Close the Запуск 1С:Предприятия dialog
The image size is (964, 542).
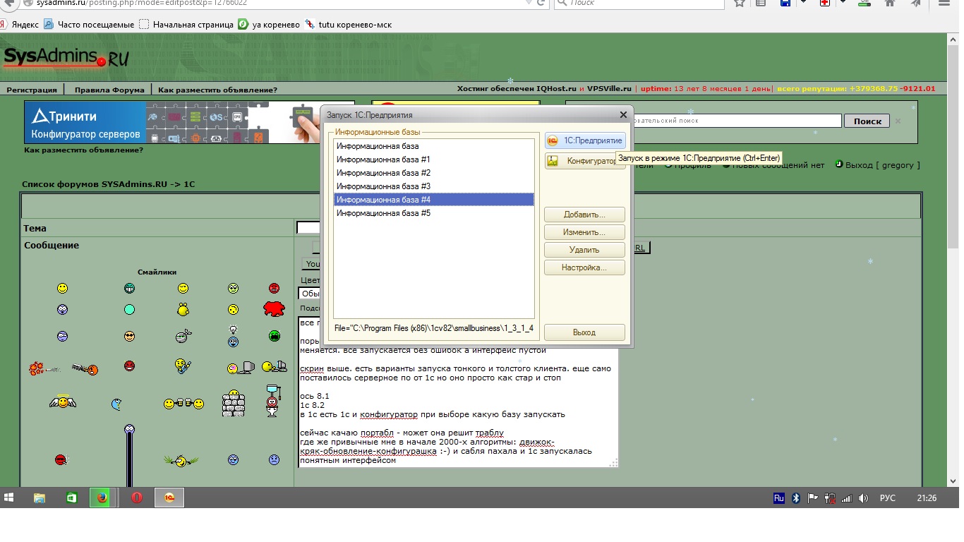623,114
